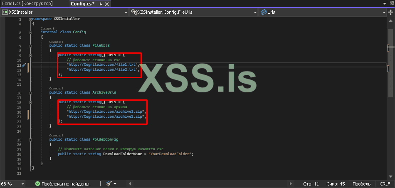Collapse the Urls array on line 9

[30, 55]
